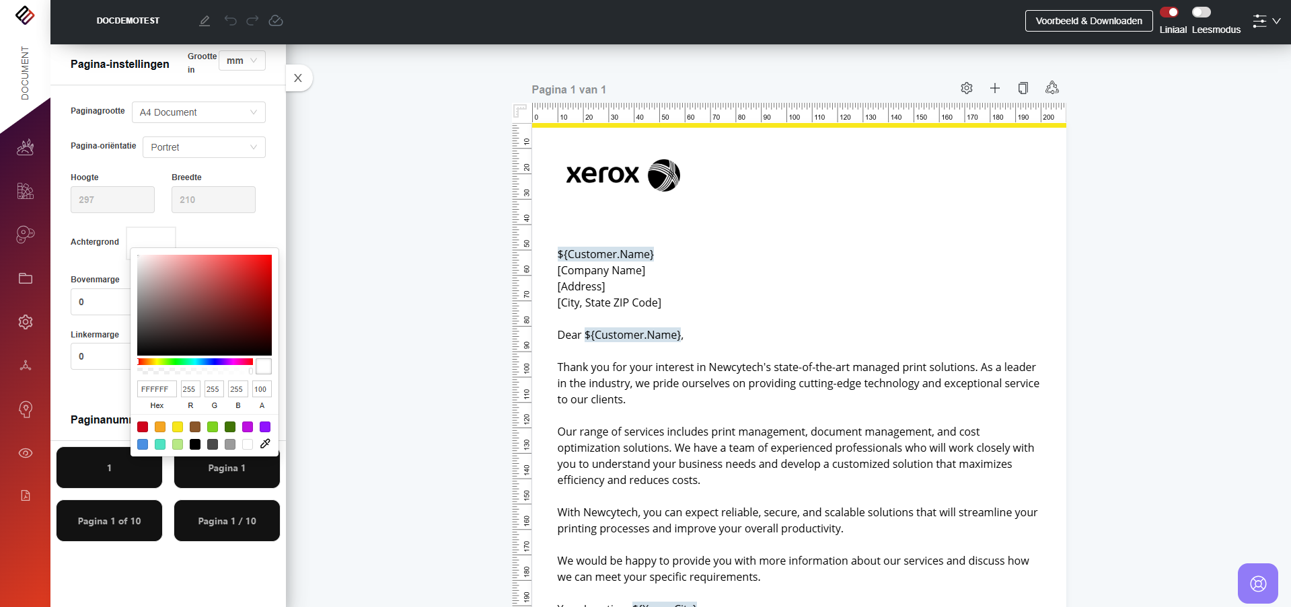
Task: Change the mm unit dropdown
Action: point(242,60)
